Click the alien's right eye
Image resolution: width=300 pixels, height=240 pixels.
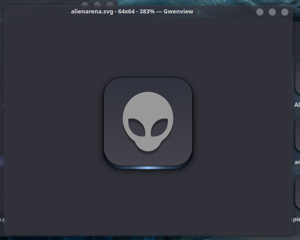coord(160,127)
